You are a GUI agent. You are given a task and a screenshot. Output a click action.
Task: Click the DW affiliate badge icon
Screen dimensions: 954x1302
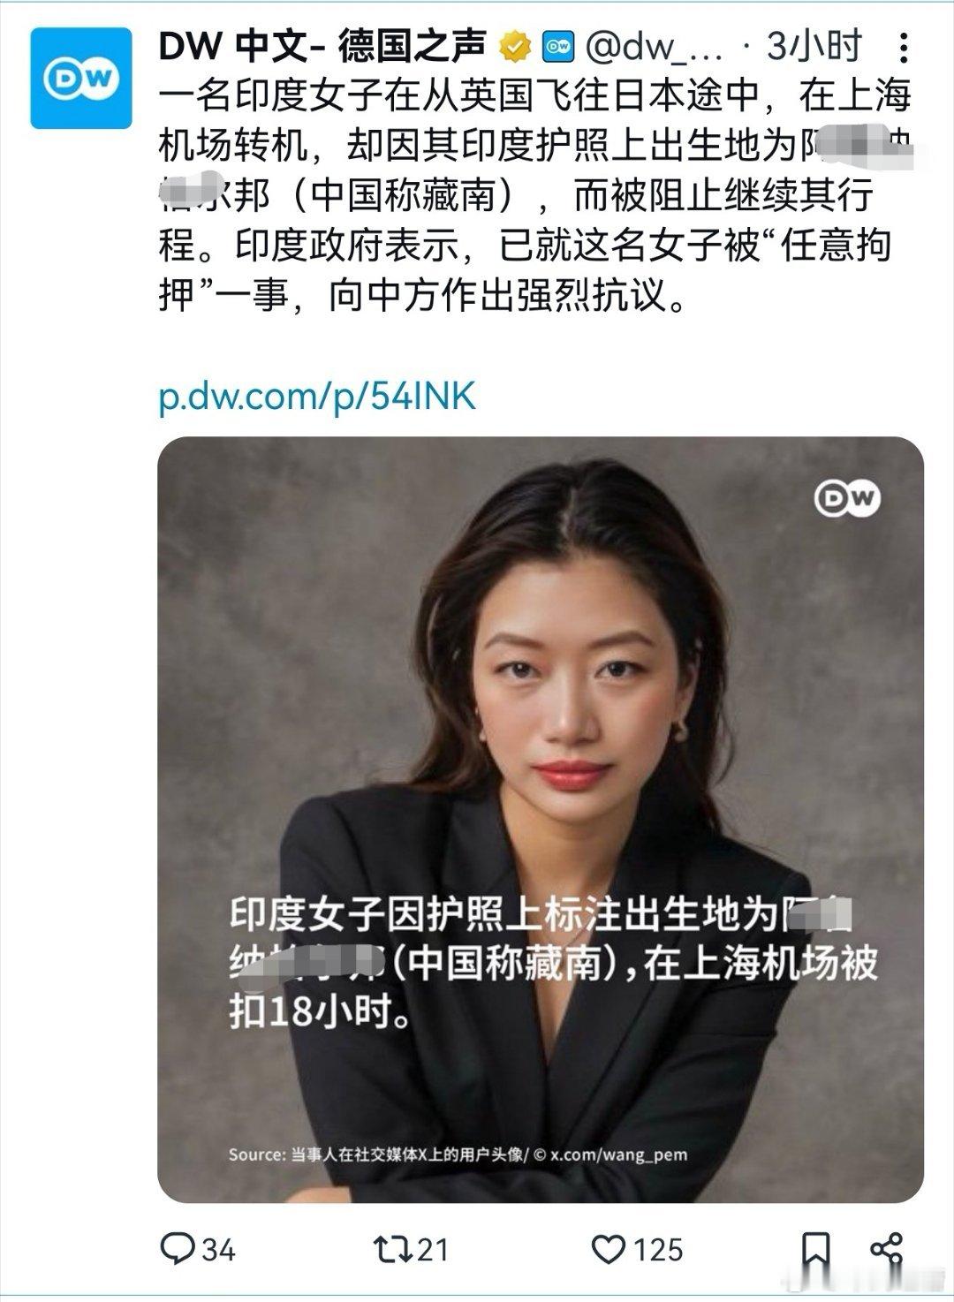(557, 46)
